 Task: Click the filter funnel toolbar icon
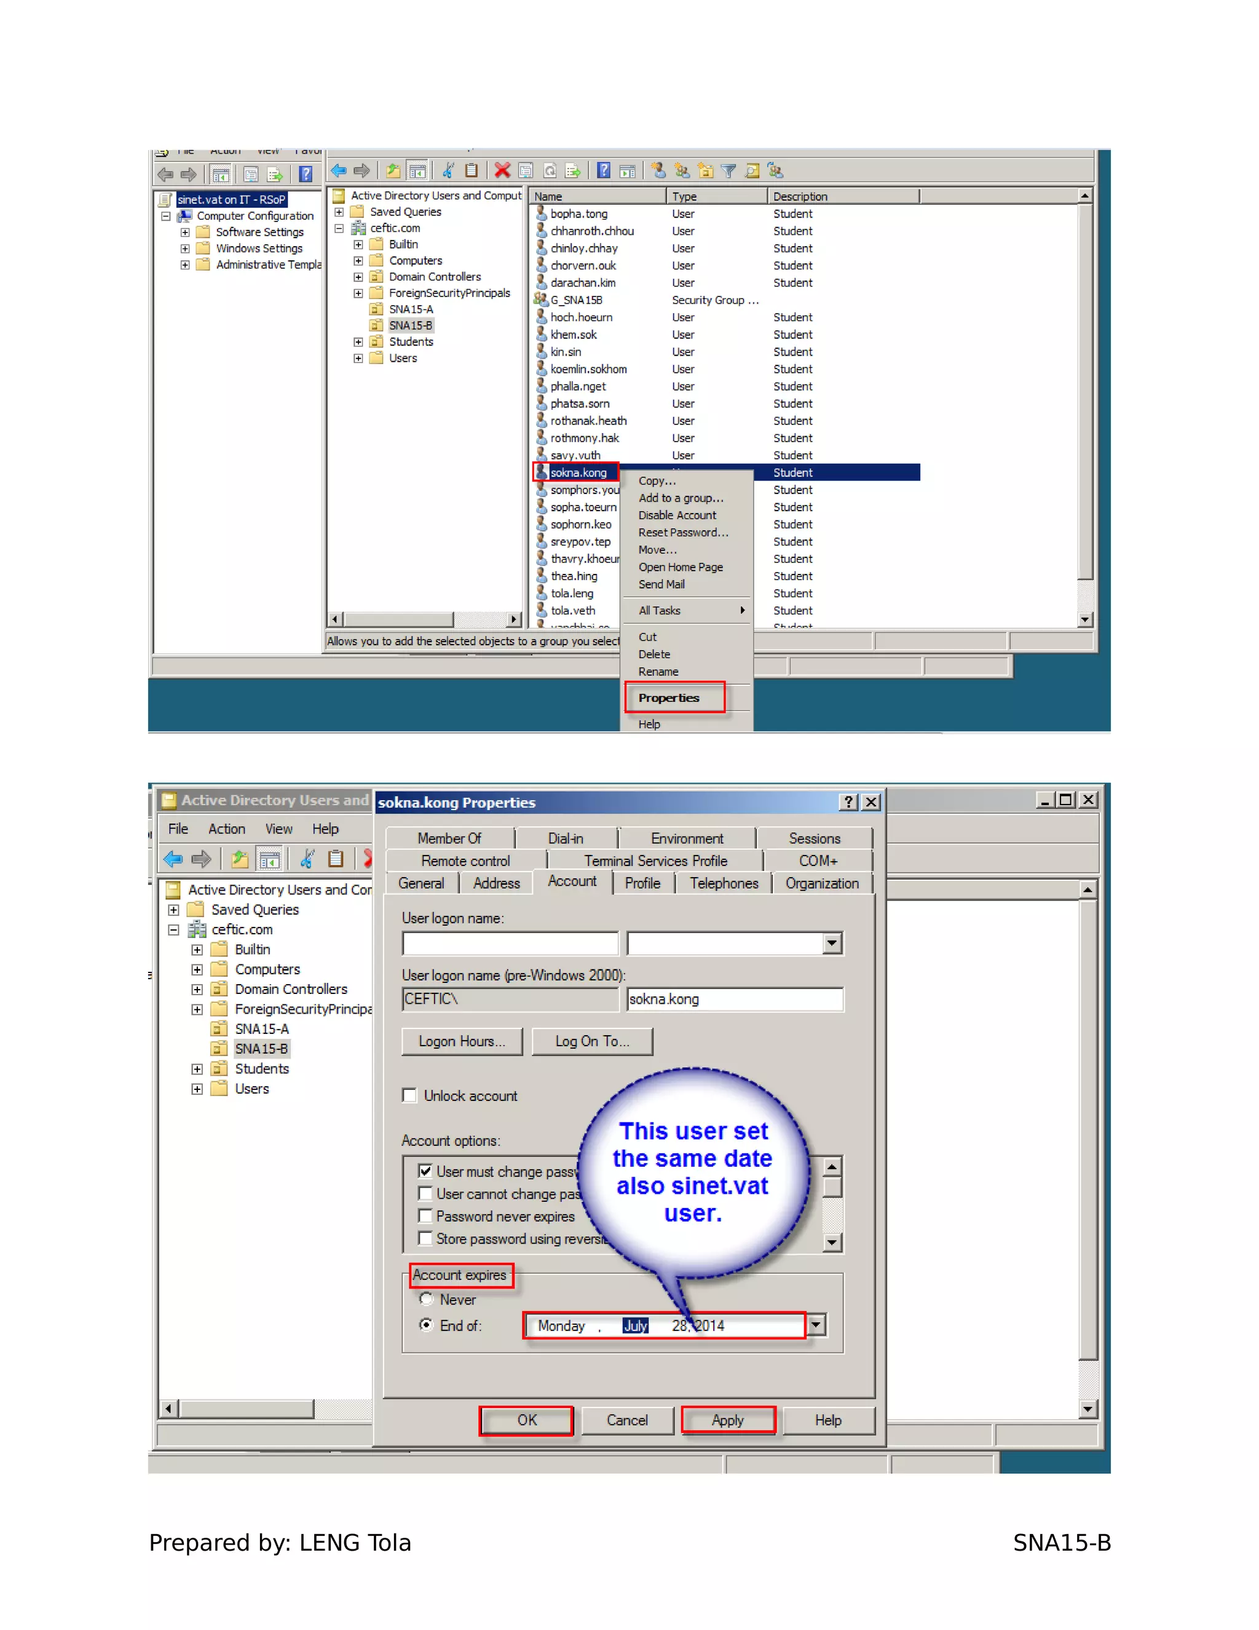(x=728, y=171)
